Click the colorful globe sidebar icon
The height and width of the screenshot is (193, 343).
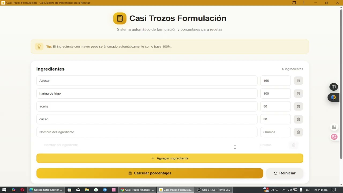(334, 97)
